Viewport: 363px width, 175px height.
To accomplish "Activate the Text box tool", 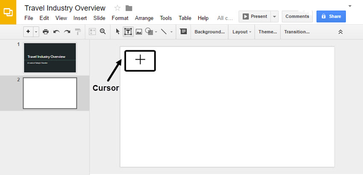I will coord(128,32).
